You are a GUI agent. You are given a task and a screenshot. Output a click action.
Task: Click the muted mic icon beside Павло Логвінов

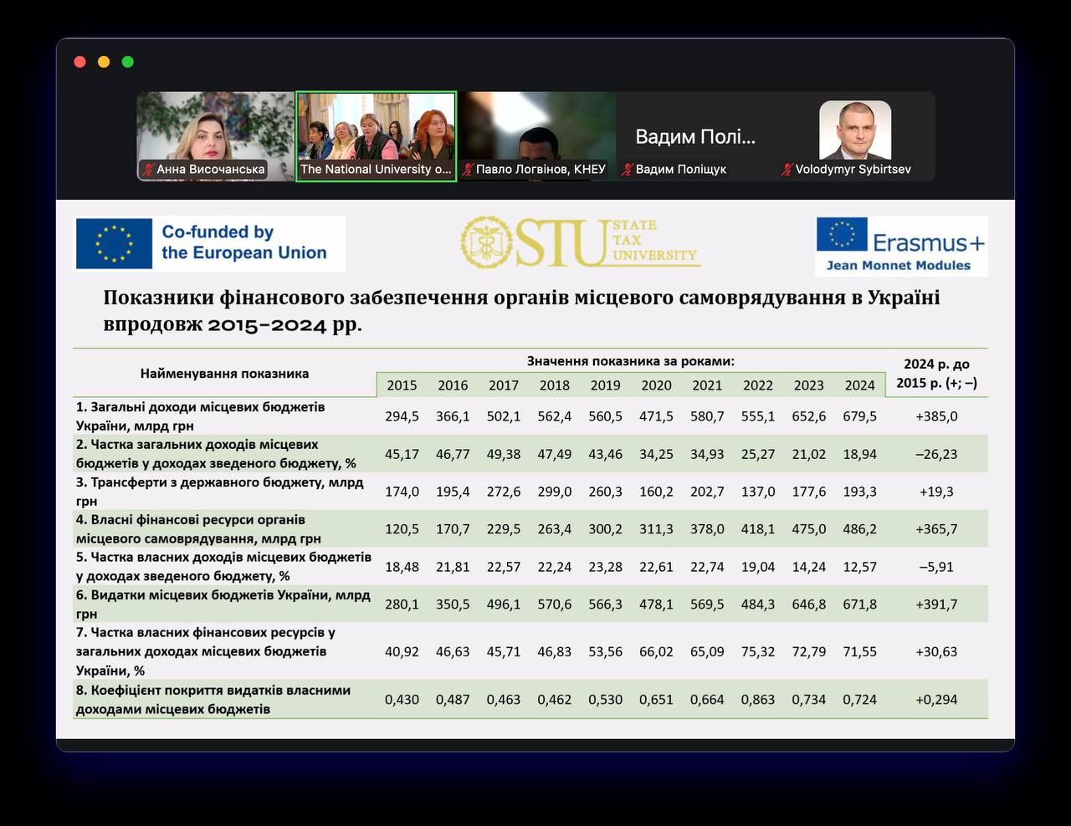coord(469,170)
